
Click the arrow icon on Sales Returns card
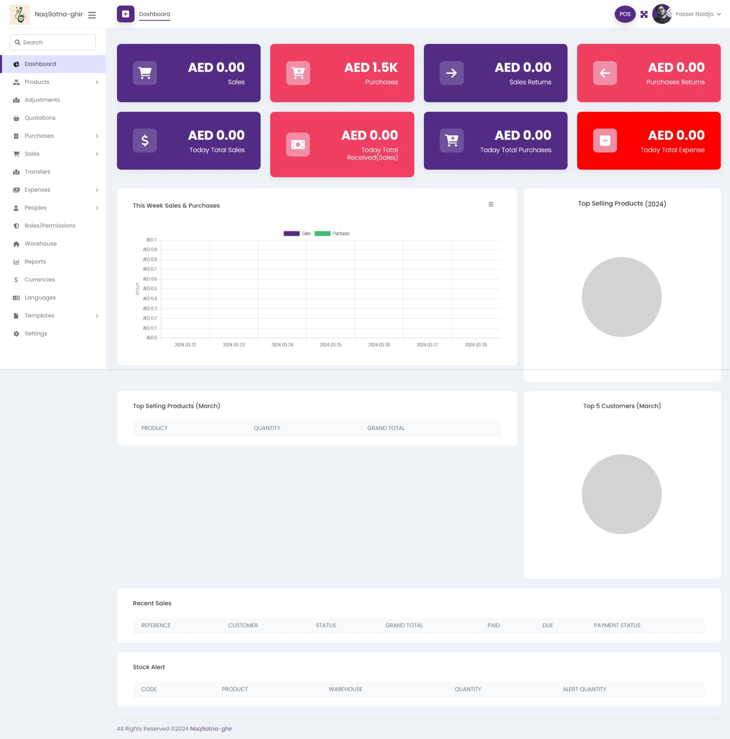pos(451,73)
